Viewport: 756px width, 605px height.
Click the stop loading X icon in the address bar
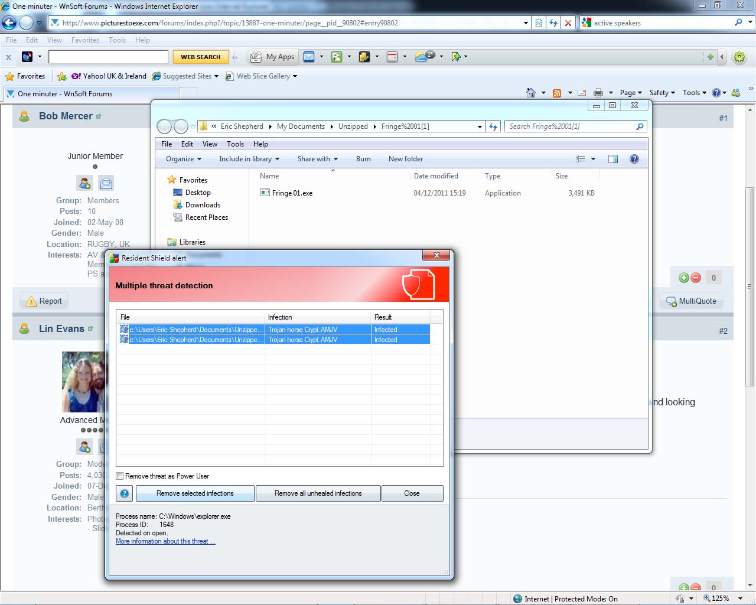tap(568, 23)
